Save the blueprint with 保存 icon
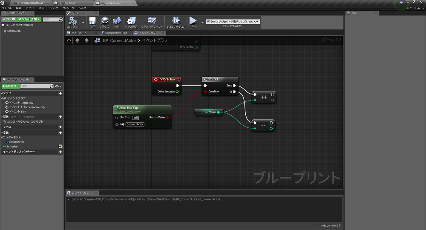The height and width of the screenshot is (230, 426). (92, 21)
